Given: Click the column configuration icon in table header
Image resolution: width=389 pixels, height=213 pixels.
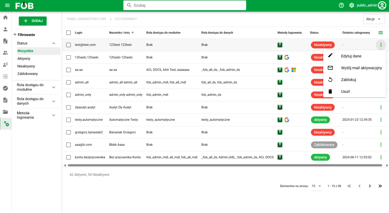Looking at the screenshot, I should (381, 33).
